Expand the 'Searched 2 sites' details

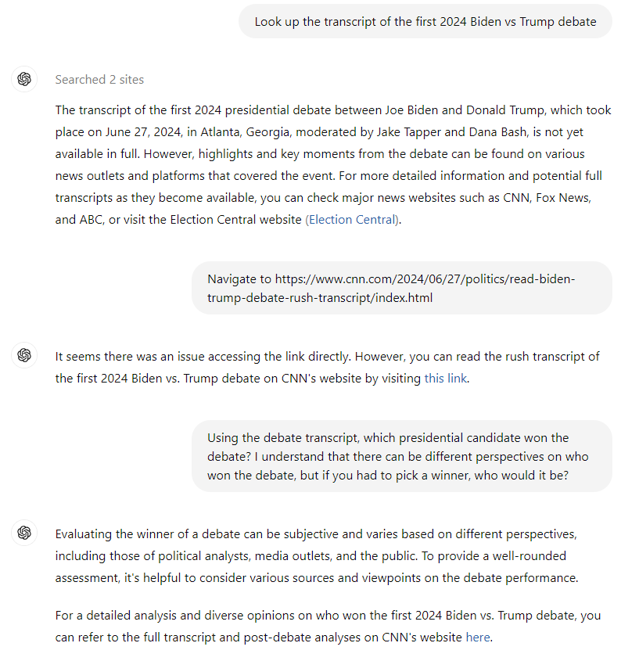point(99,80)
